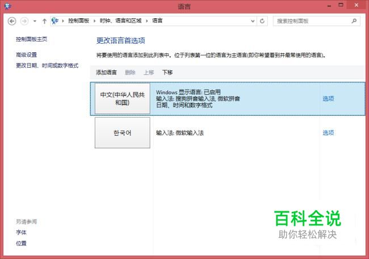Click the text 输入法: 微软输入法

[x=180, y=133]
